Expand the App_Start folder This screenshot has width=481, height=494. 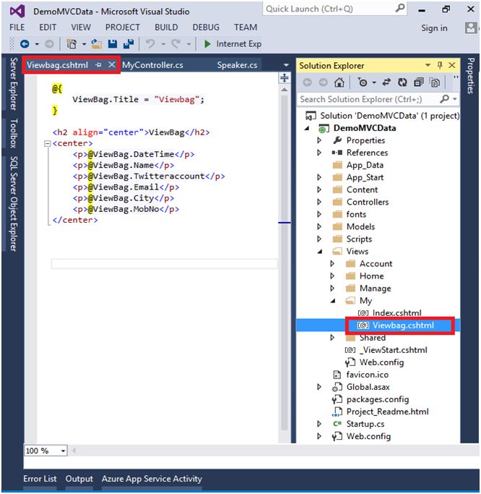319,177
